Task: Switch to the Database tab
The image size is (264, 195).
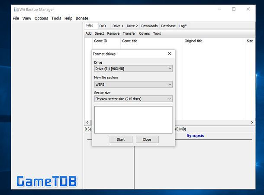Action: (x=168, y=26)
